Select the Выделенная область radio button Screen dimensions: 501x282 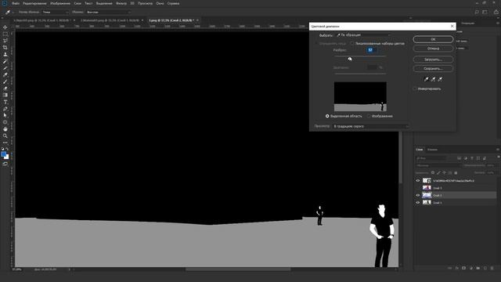(x=327, y=116)
